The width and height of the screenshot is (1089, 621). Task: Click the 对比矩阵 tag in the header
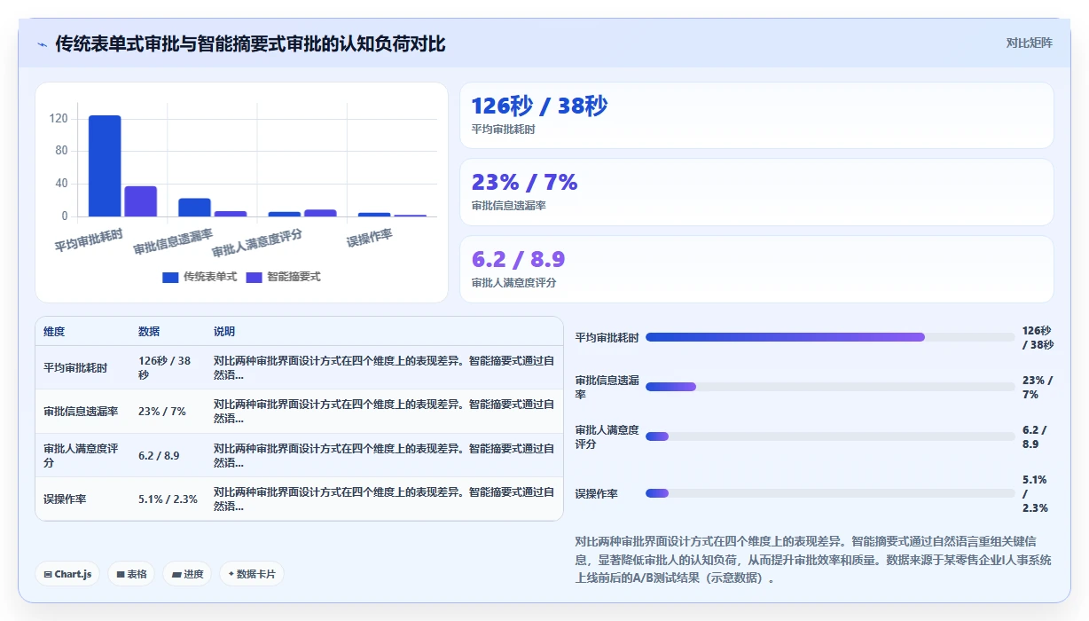tap(1029, 43)
